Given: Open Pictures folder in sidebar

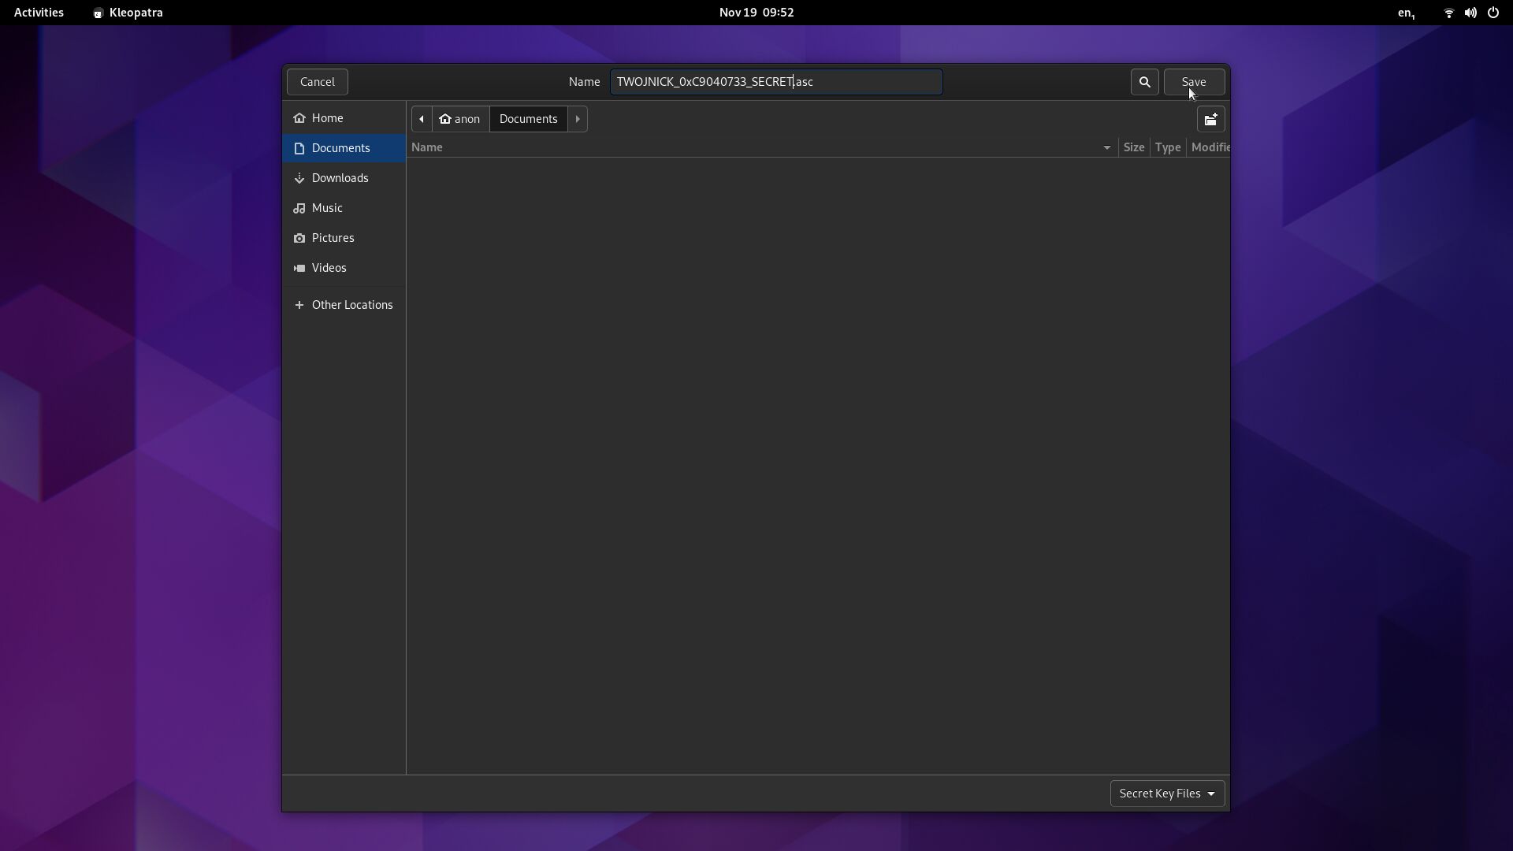Looking at the screenshot, I should [x=333, y=238].
